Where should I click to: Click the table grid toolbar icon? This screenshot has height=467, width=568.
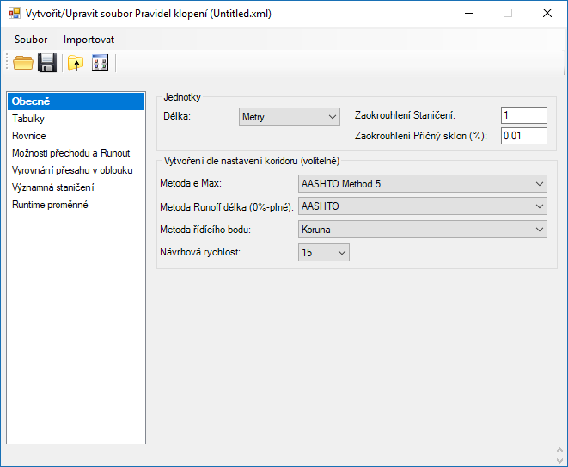coord(100,63)
